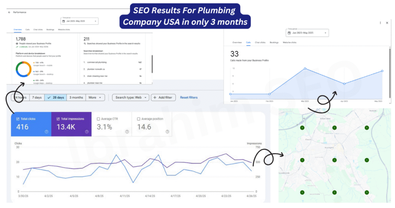Viewport: 395px width, 208px height.
Task: Open right panel Time period dropdown arrow
Action: click(x=326, y=33)
